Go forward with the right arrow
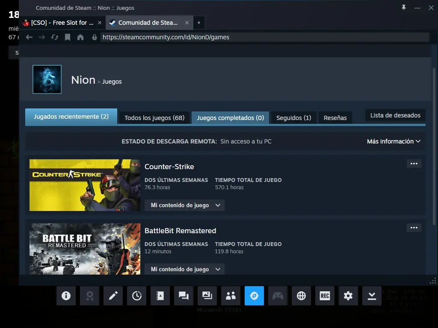This screenshot has width=438, height=328. point(42,37)
